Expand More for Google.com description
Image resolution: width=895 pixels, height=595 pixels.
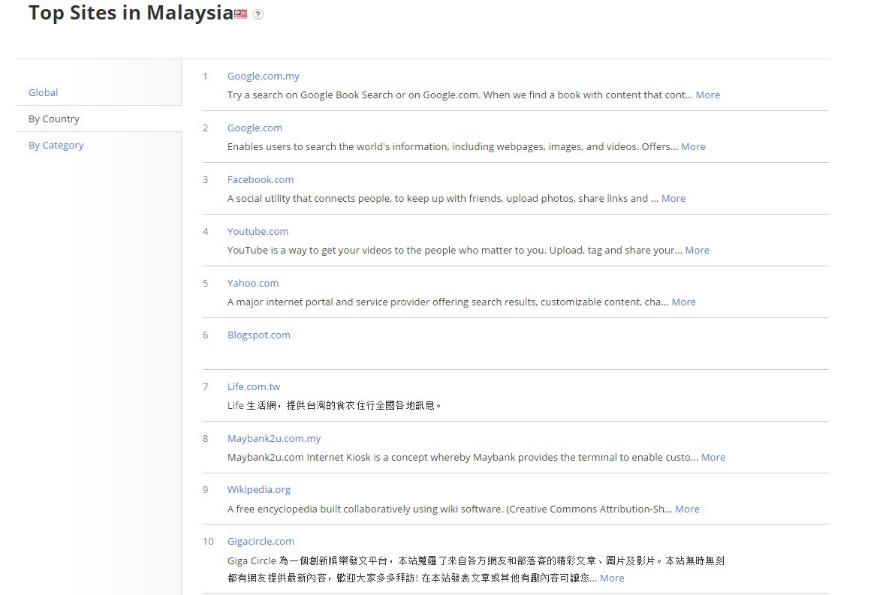(x=693, y=146)
